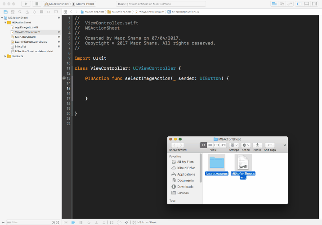Click ViewController.swift in jump bar
Screen dimensions: 322x225
point(150,12)
